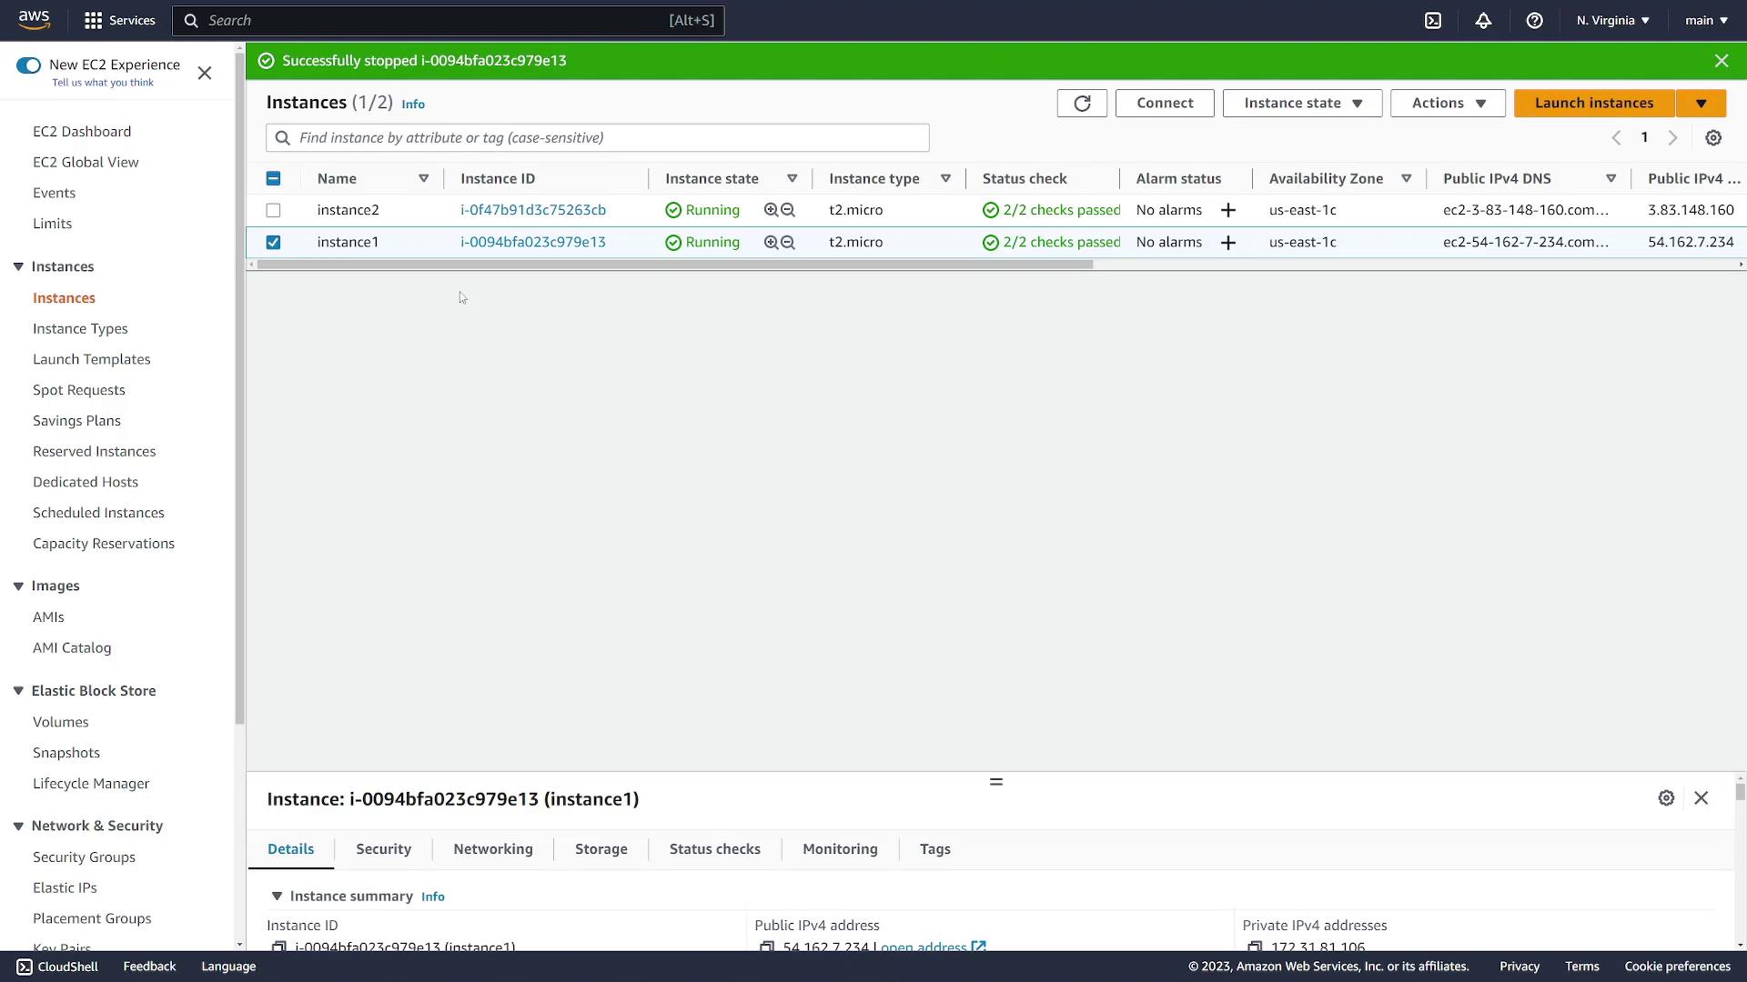
Task: Check the instance2 row checkbox
Action: click(x=273, y=210)
